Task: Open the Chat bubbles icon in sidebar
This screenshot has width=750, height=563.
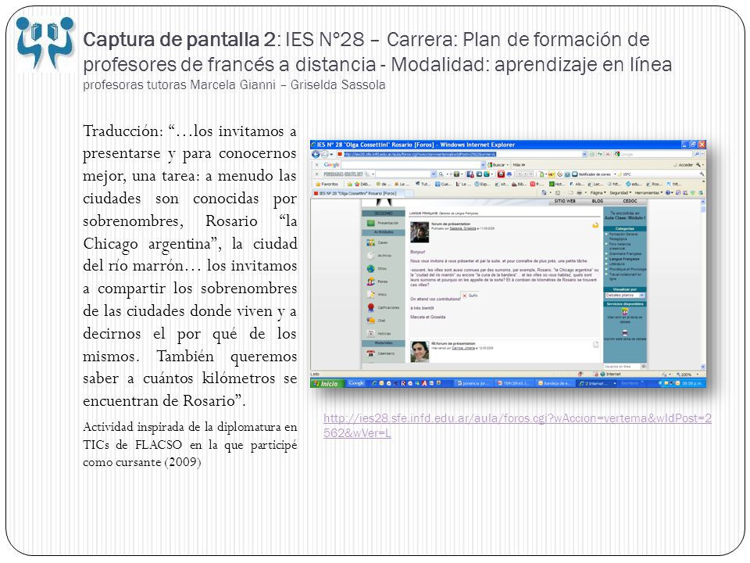Action: point(370,321)
